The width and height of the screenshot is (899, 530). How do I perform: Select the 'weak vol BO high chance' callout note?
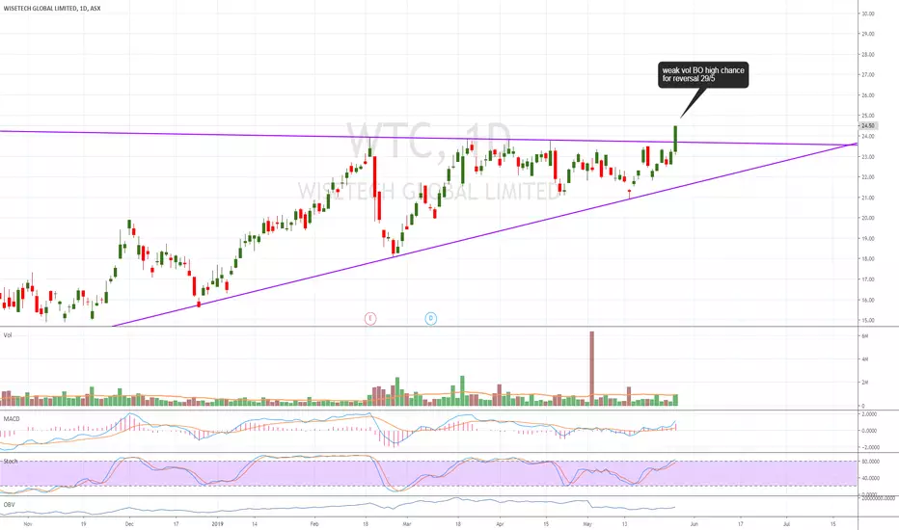pyautogui.click(x=703, y=74)
